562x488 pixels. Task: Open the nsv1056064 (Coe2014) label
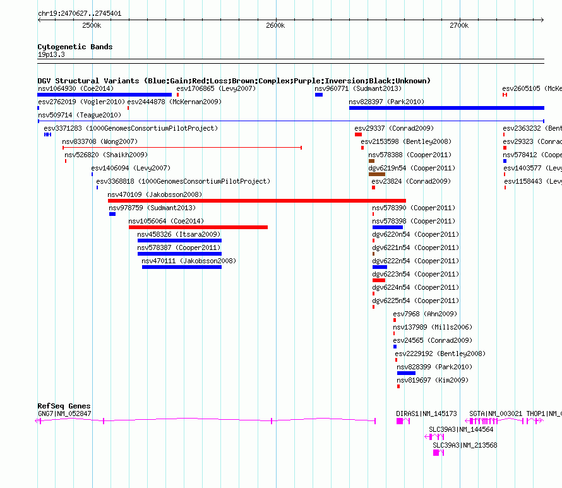click(x=166, y=221)
